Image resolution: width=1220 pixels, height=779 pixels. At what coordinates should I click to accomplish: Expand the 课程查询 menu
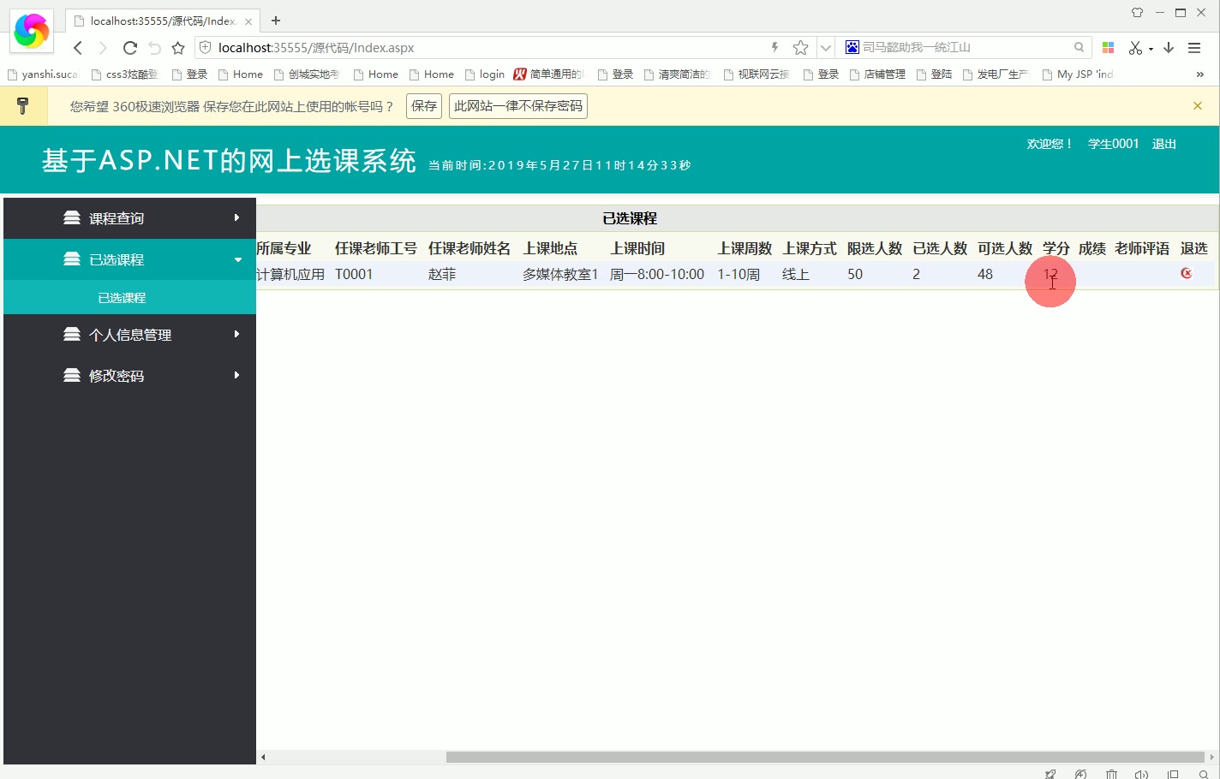[129, 218]
